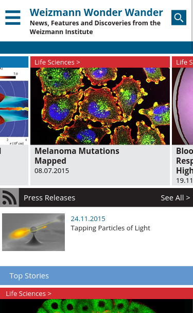Screen dimensions: 193x313
Task: Click the 24.11.2015 press release date
Action: click(x=88, y=219)
